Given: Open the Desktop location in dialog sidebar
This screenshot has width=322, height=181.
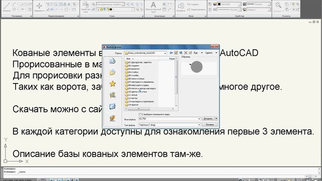Looking at the screenshot, I should 112,107.
